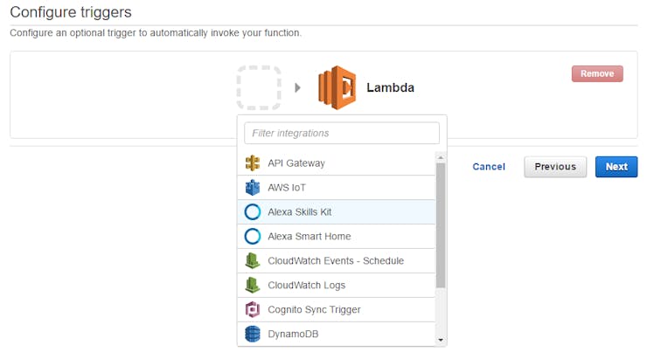Click the CloudWatch Logs icon
647x359 pixels.
click(x=253, y=285)
